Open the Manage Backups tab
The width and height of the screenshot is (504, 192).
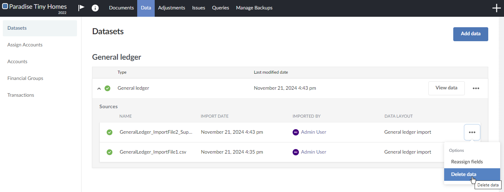(254, 8)
